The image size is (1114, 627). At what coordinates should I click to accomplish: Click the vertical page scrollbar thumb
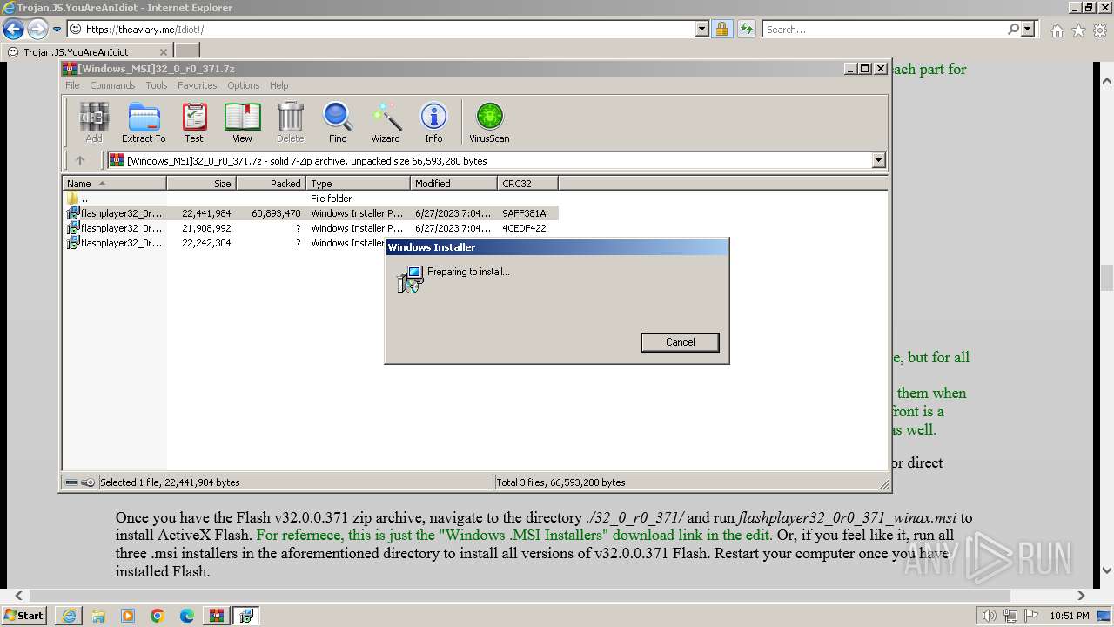[1107, 278]
